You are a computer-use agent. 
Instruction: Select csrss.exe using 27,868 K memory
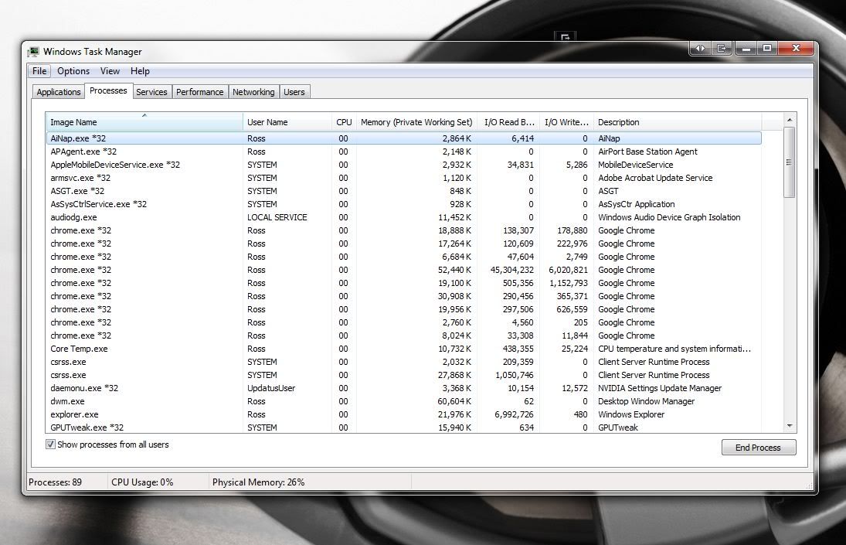[x=403, y=375]
